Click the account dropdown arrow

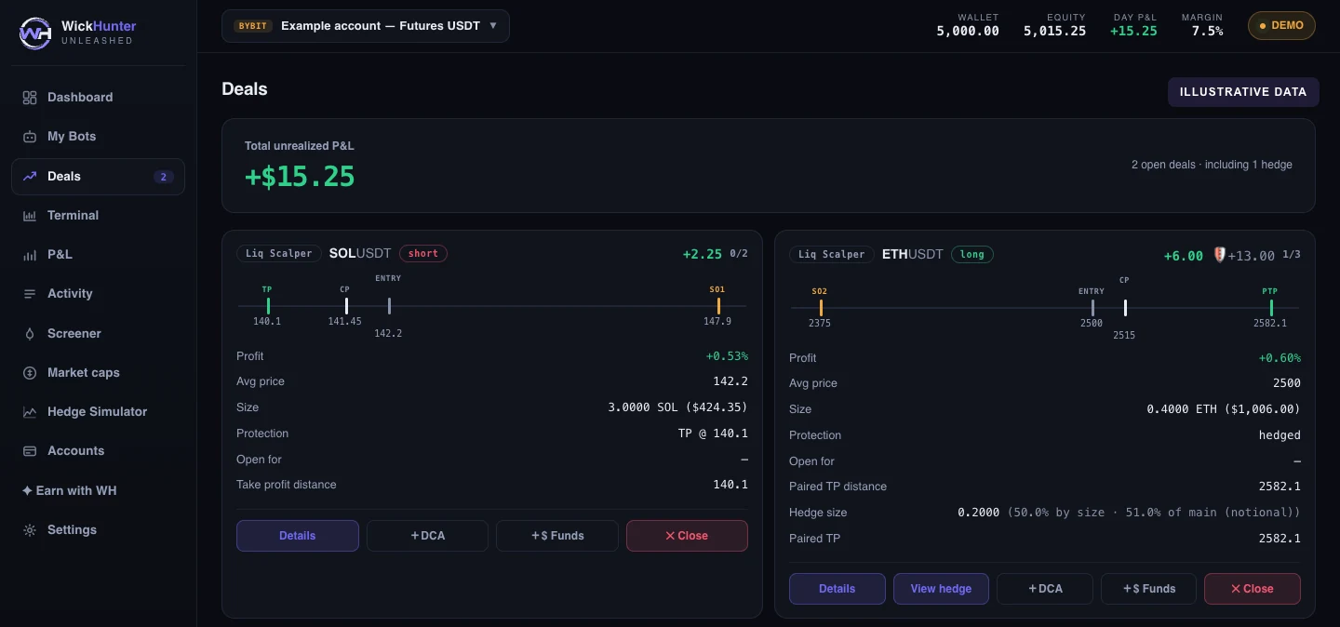(x=493, y=26)
